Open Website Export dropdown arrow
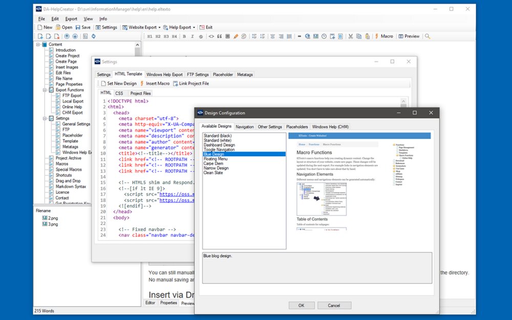 (159, 28)
